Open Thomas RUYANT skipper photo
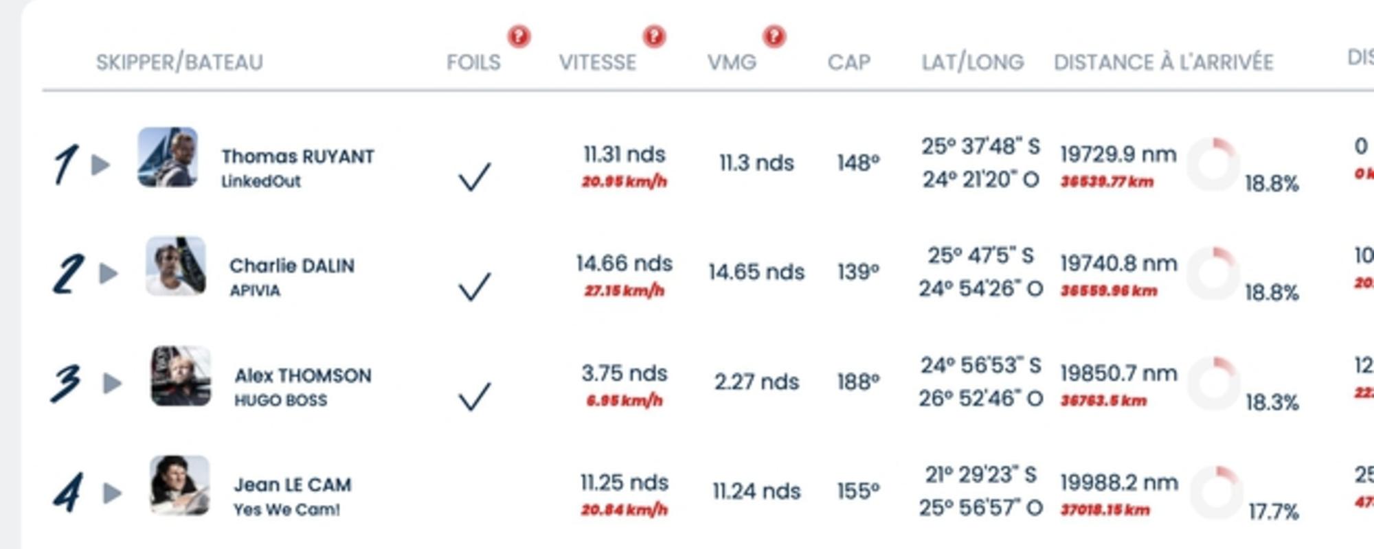 click(x=168, y=157)
